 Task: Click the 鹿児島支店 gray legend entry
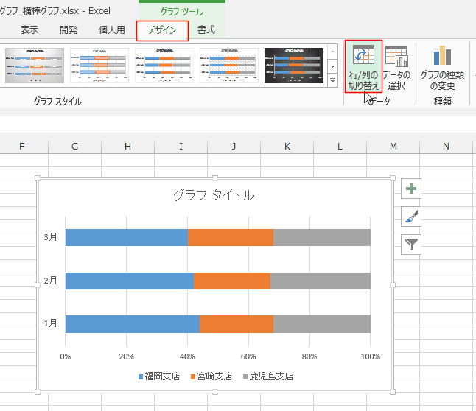pyautogui.click(x=268, y=376)
